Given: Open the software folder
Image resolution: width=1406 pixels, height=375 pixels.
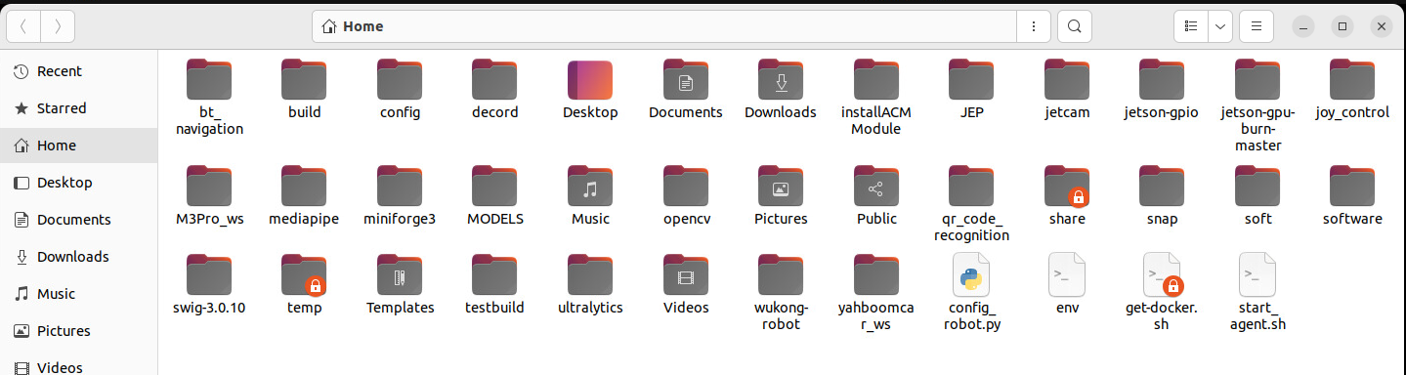Looking at the screenshot, I should (1352, 187).
